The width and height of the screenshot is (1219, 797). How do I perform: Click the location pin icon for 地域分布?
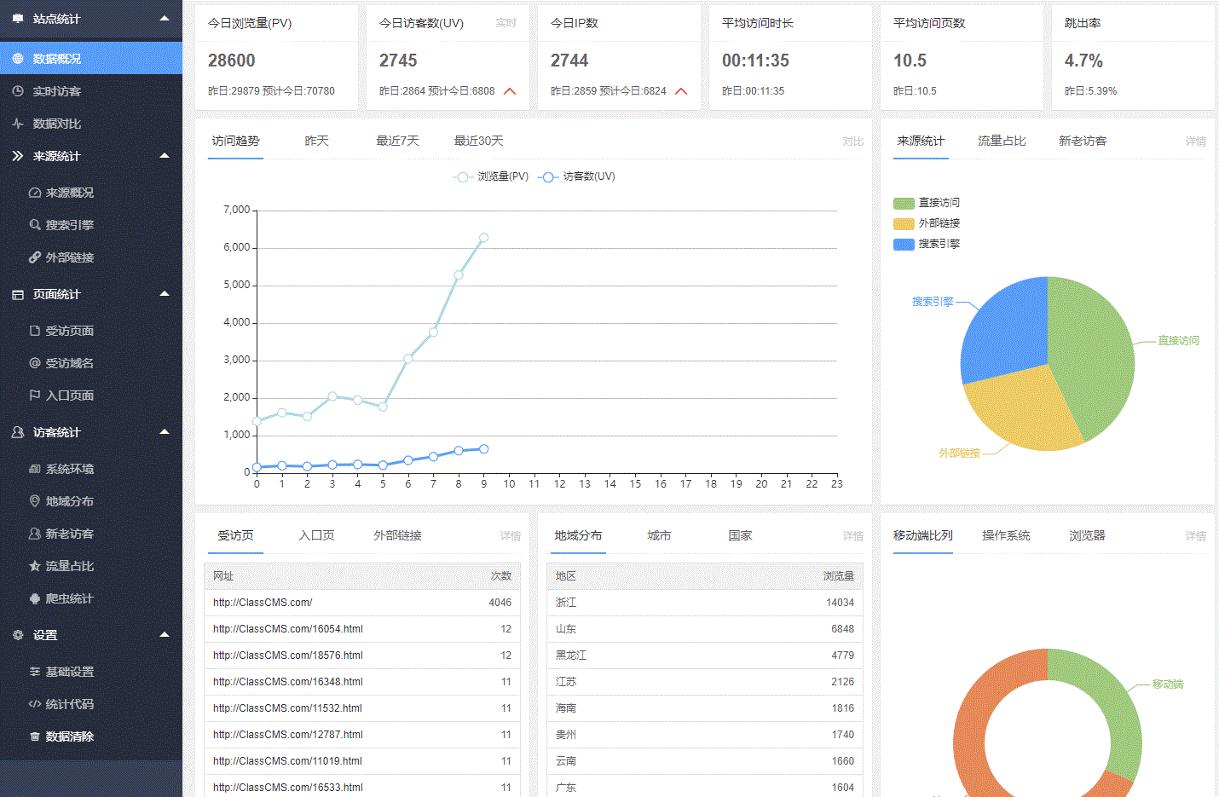[35, 501]
